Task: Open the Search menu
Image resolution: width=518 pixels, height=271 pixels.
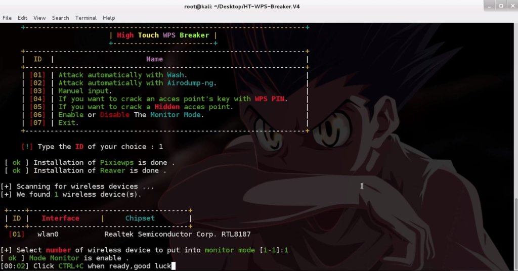Action: [61, 18]
